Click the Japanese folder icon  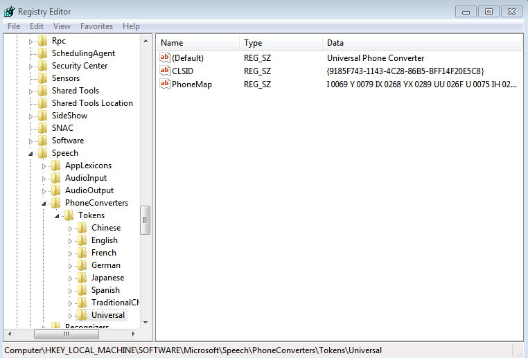point(82,278)
